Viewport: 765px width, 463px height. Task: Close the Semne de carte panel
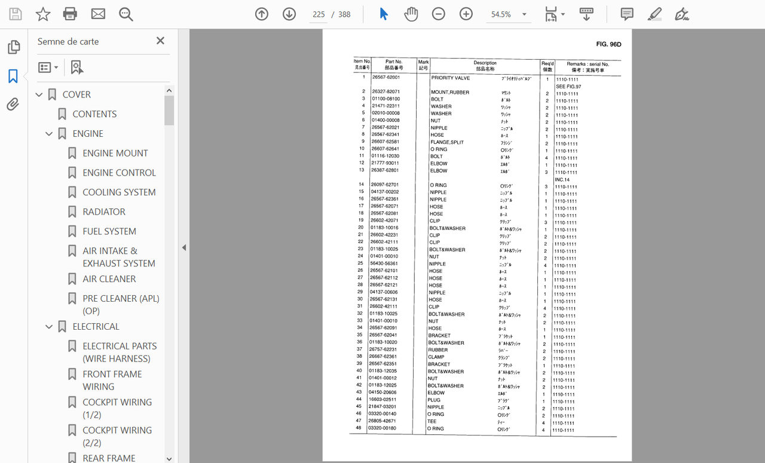pyautogui.click(x=160, y=41)
